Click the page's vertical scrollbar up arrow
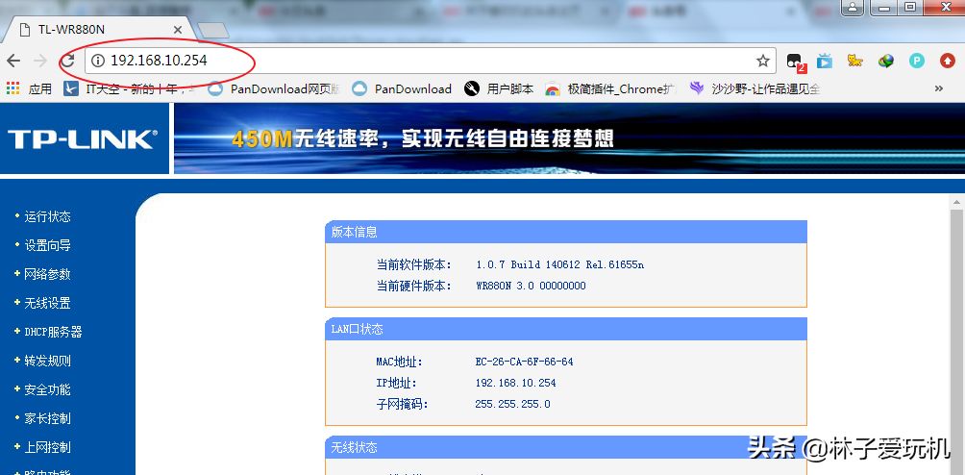 pos(956,202)
